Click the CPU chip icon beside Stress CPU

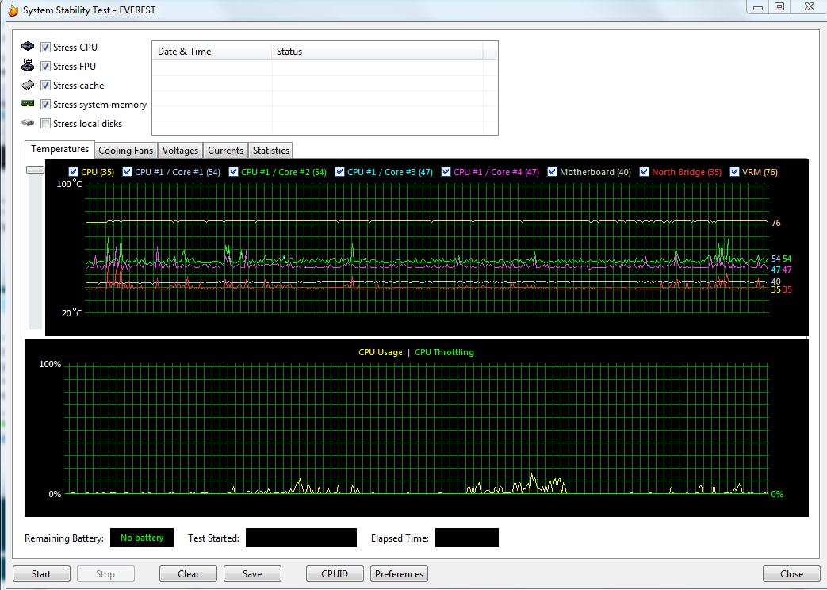28,47
